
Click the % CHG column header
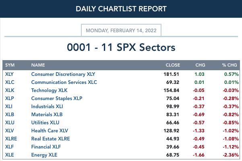click(x=230, y=65)
